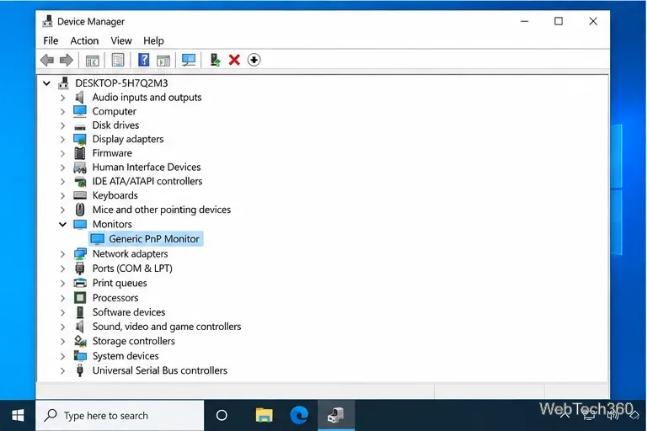Expand IDE ATA/ATAPI controllers chevron
Screen dimensions: 647x431
(x=62, y=182)
